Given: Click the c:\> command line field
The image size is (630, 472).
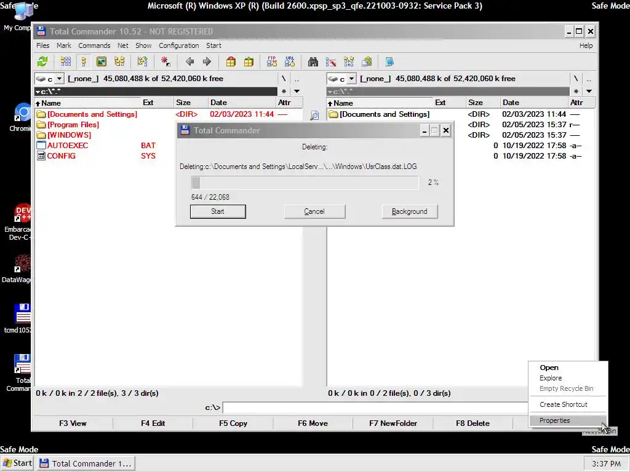Looking at the screenshot, I should coord(375,407).
